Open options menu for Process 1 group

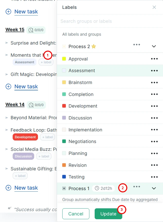(137, 187)
